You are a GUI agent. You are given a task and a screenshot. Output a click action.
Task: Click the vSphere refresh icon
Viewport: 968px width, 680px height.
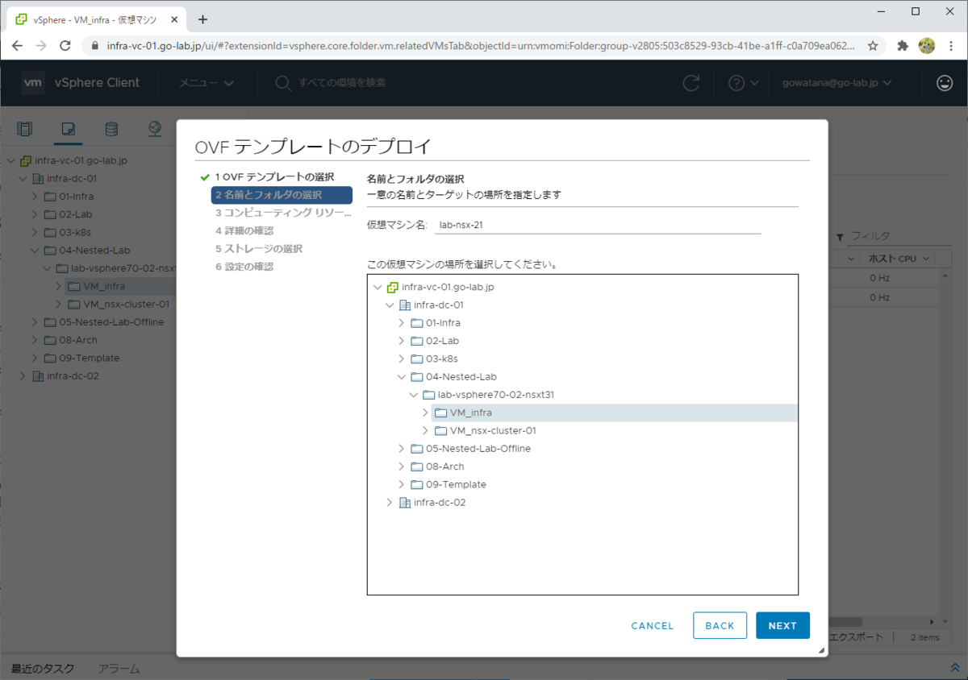coord(691,82)
